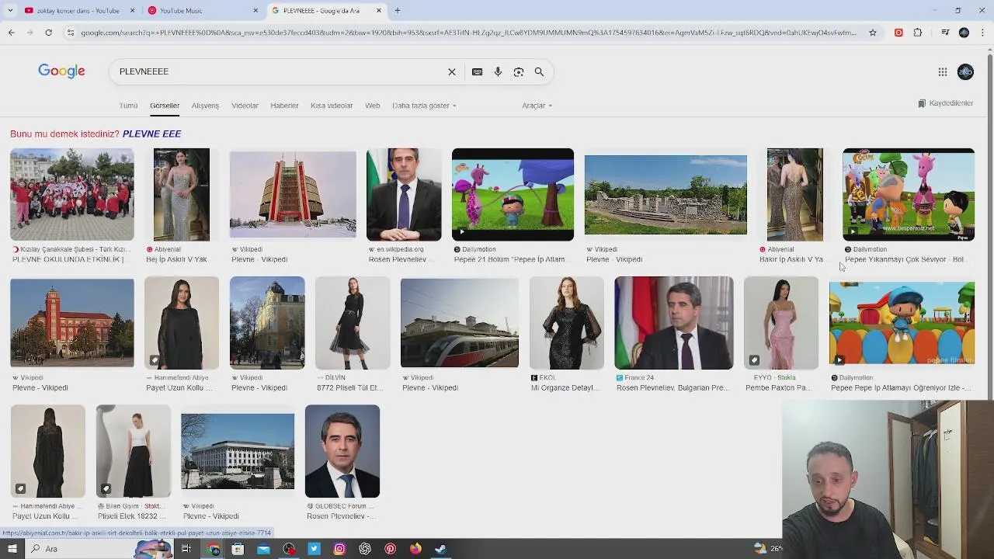Open the GLOBSEC Forum Rosen Plevneliev thumbnail
This screenshot has height=559, width=994.
pyautogui.click(x=342, y=451)
